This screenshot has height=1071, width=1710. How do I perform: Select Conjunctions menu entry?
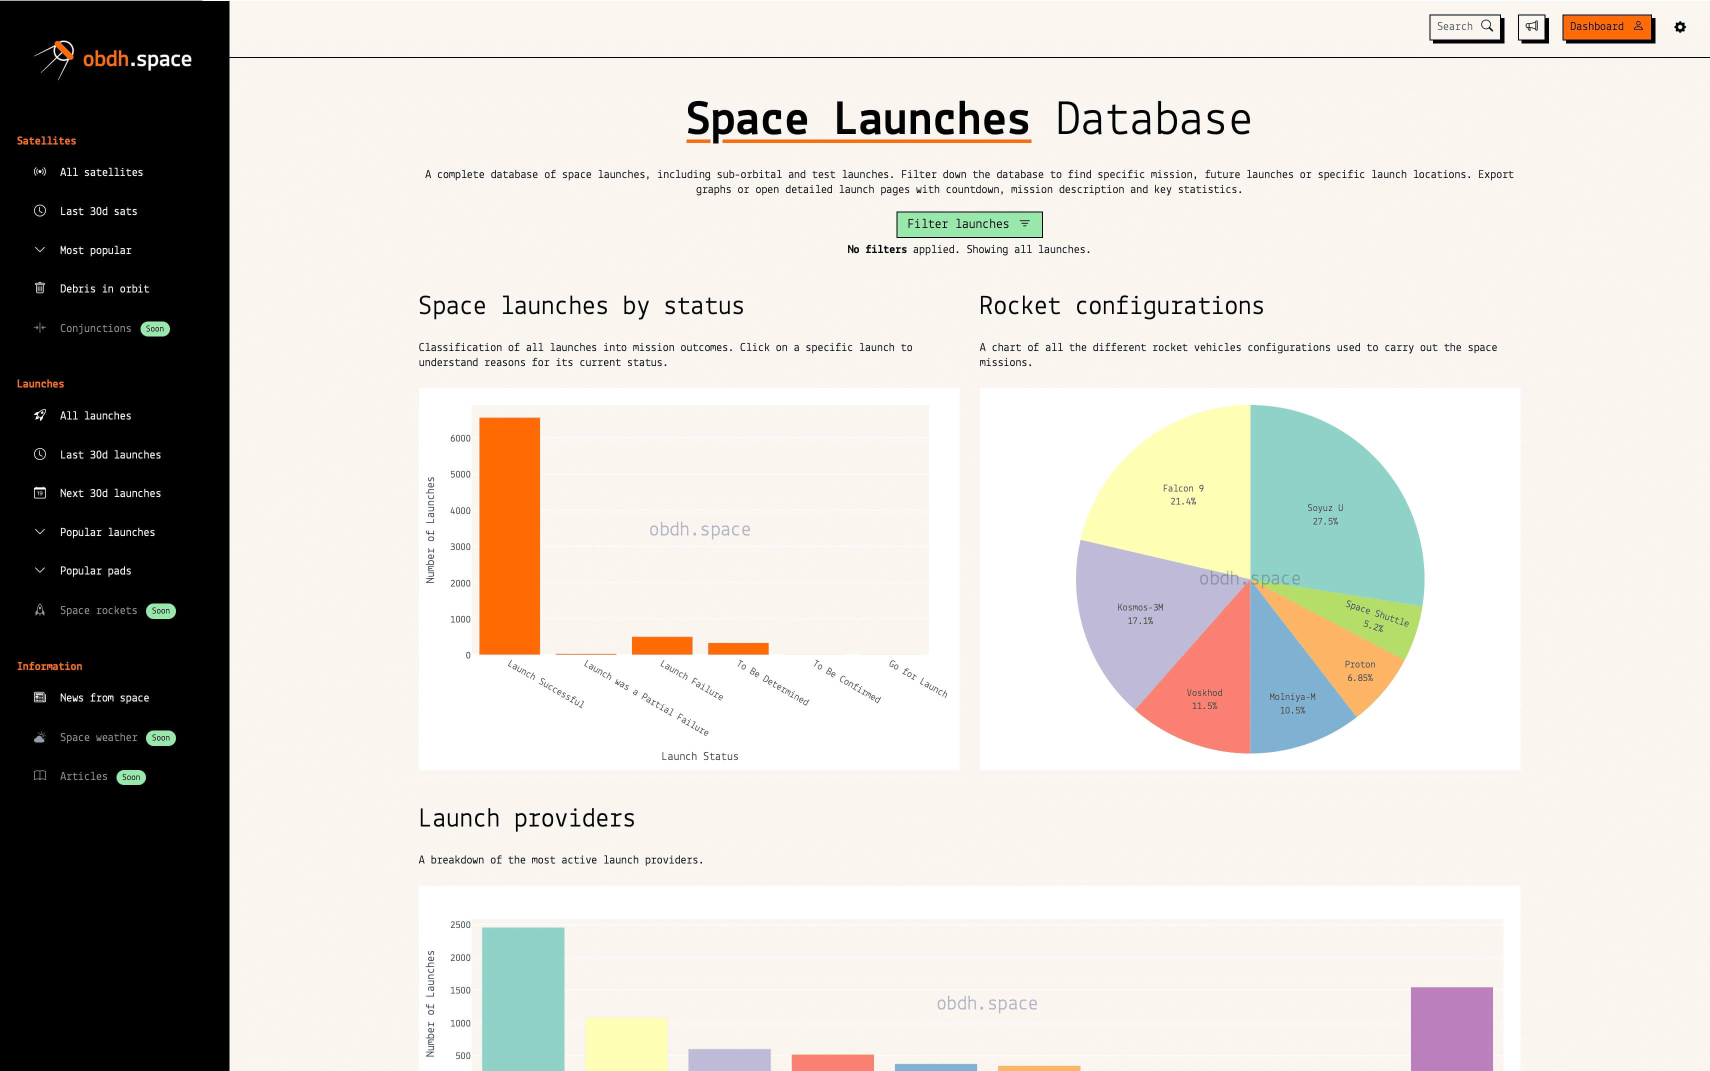click(x=95, y=328)
